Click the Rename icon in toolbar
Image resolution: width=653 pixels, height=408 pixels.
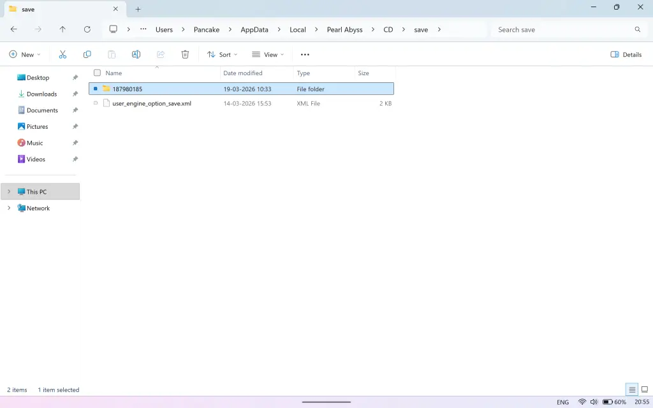click(136, 55)
